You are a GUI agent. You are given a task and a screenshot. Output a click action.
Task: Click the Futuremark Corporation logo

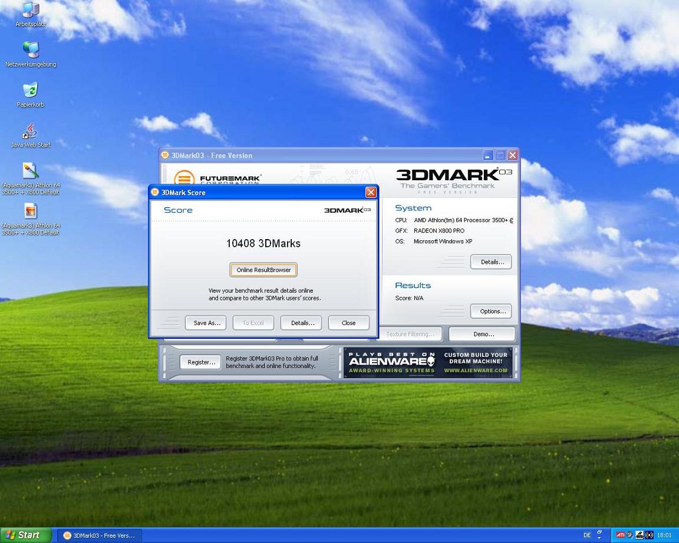click(217, 177)
